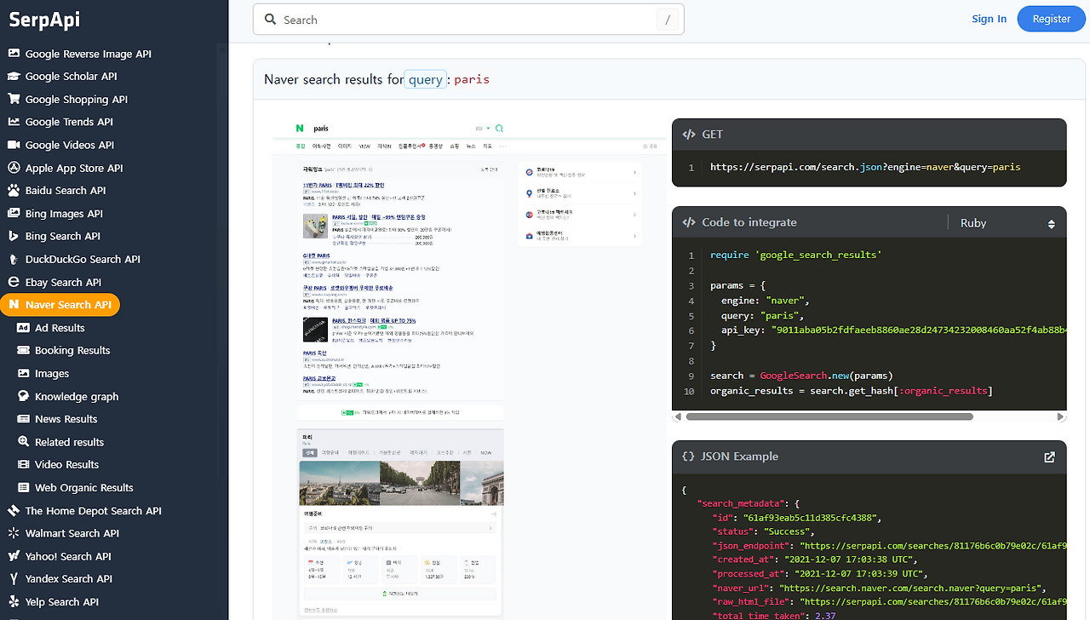Click the Related results search icon

pyautogui.click(x=23, y=442)
